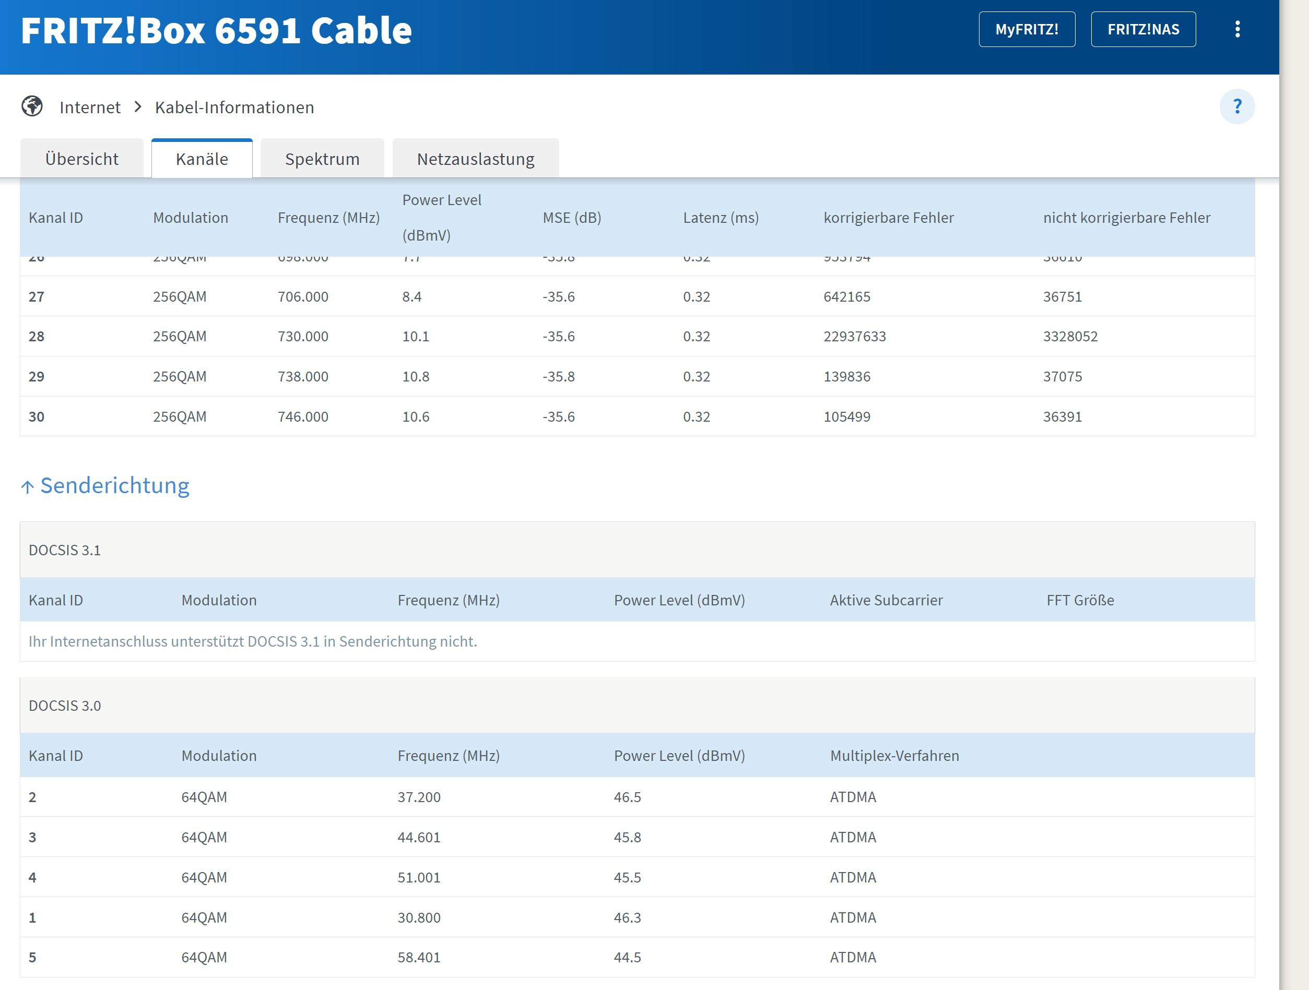This screenshot has width=1309, height=990.
Task: Switch to the Spektrum tab
Action: 322,159
